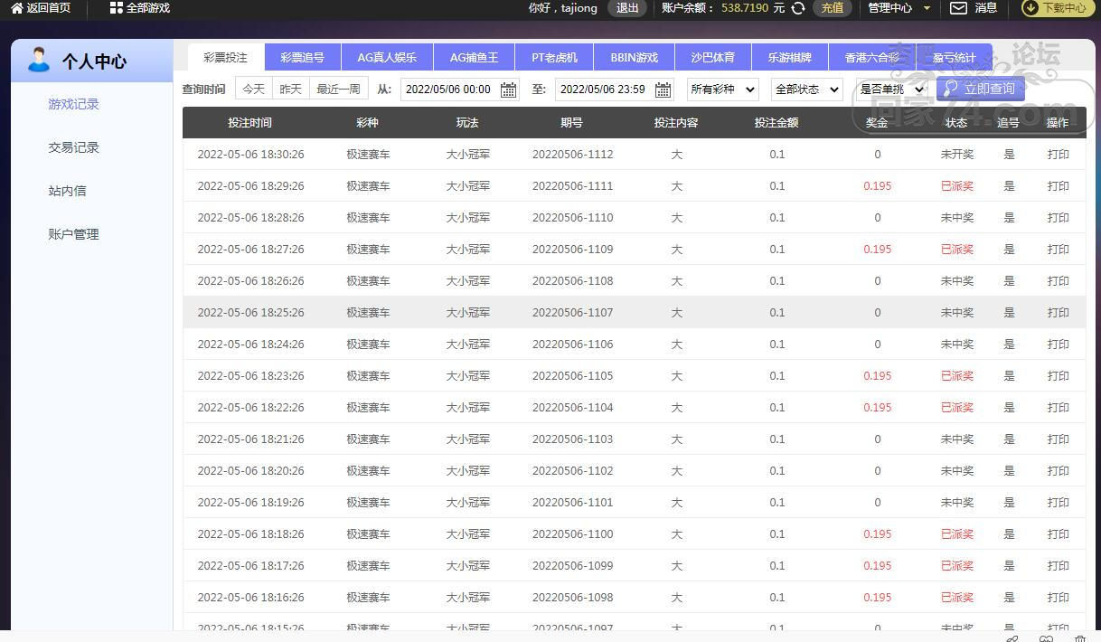The height and width of the screenshot is (642, 1101).
Task: Switch to the 彩票追号 tab
Action: (302, 58)
